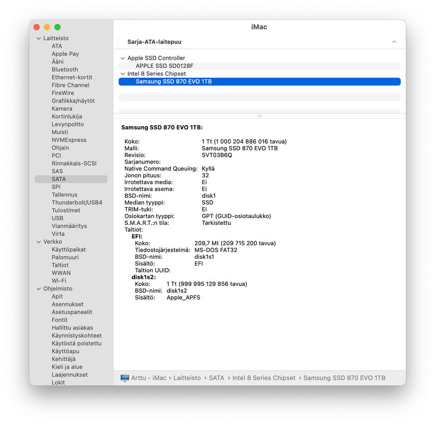Click the MS-DOS FAT32 file system value
The width and height of the screenshot is (435, 424).
coord(216,250)
